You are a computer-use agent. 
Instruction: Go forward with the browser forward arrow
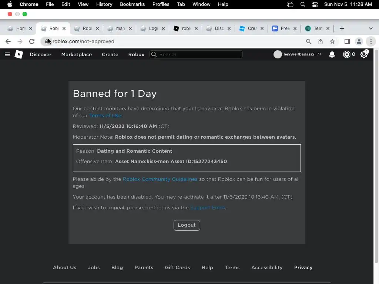[x=20, y=41]
